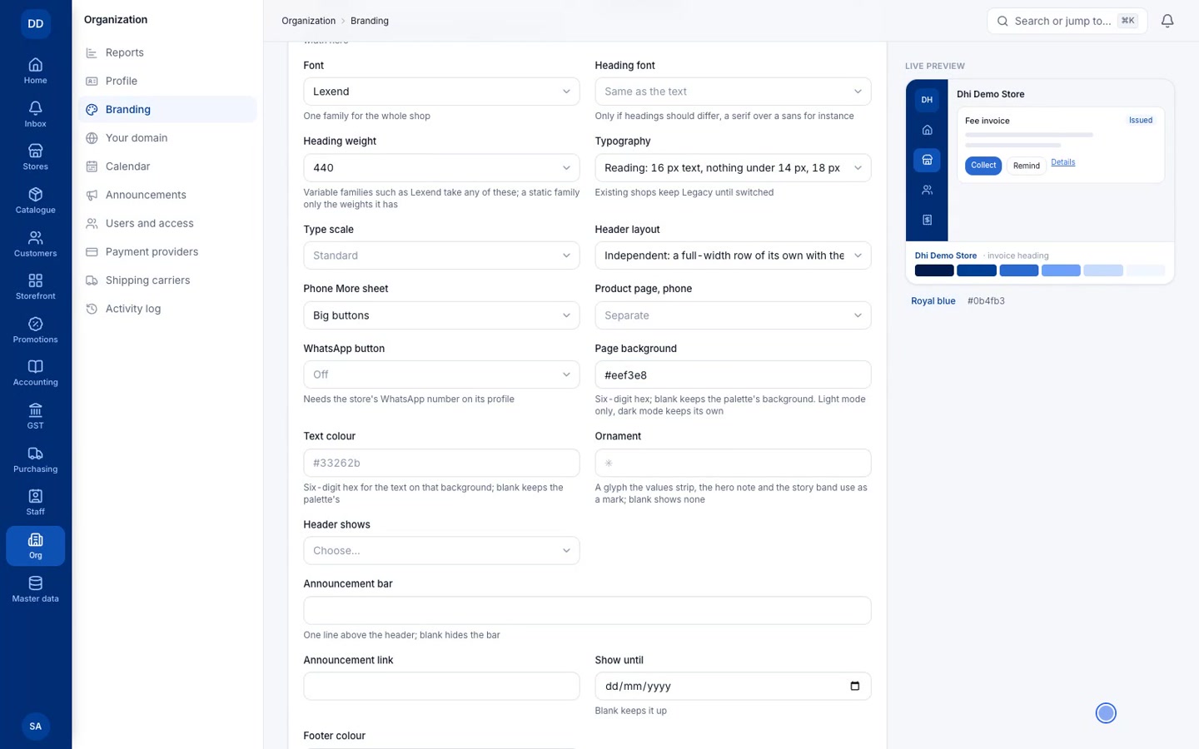Open the Inbox bell icon in sidebar
This screenshot has height=749, width=1199.
35,108
